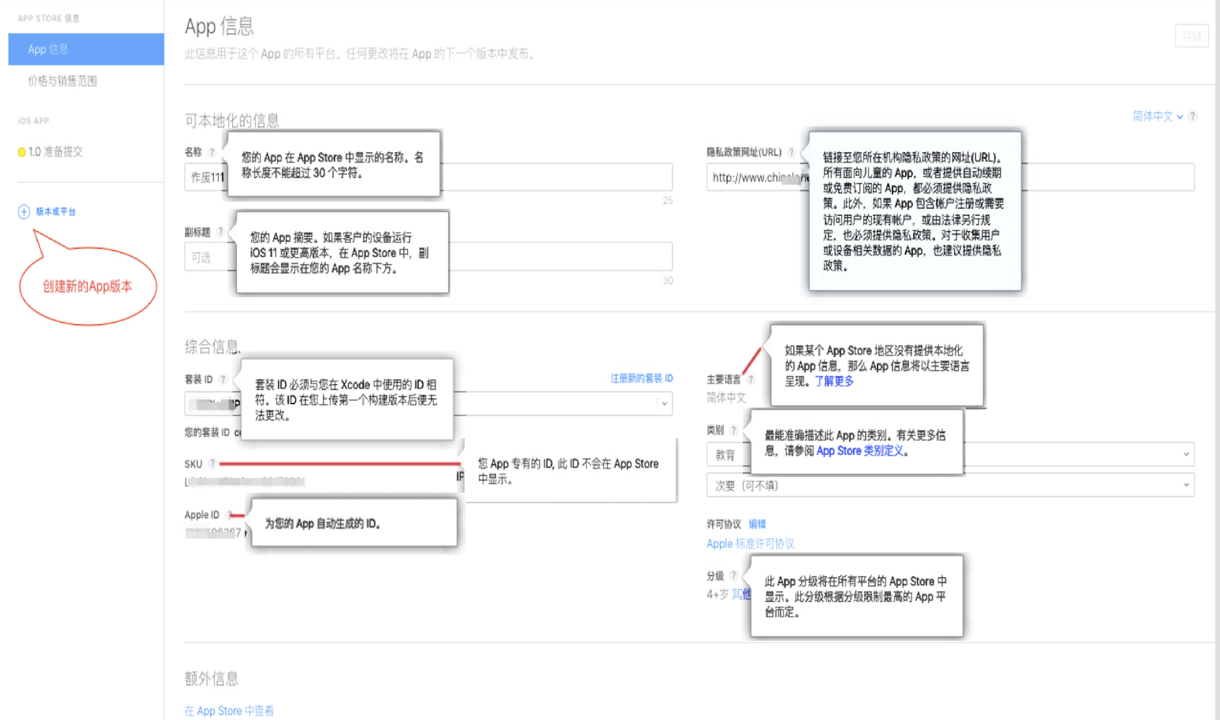Click the help icon next to 副标题
Viewport: 1220px width, 720px height.
220,232
